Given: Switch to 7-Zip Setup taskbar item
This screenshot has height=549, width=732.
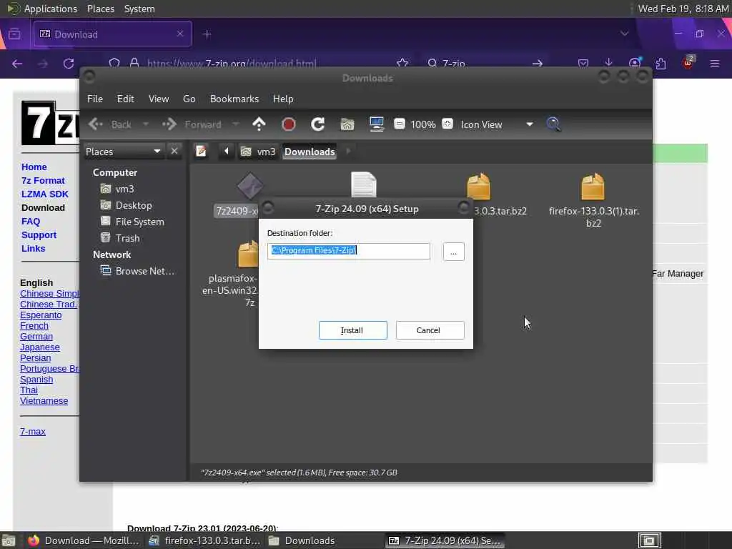Looking at the screenshot, I should 446,540.
